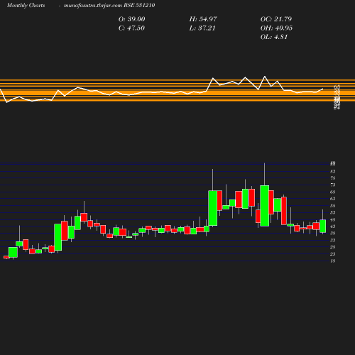Screen dimensions: 355x355
Task: Click the 28 price axis label
Action: [x=333, y=247]
